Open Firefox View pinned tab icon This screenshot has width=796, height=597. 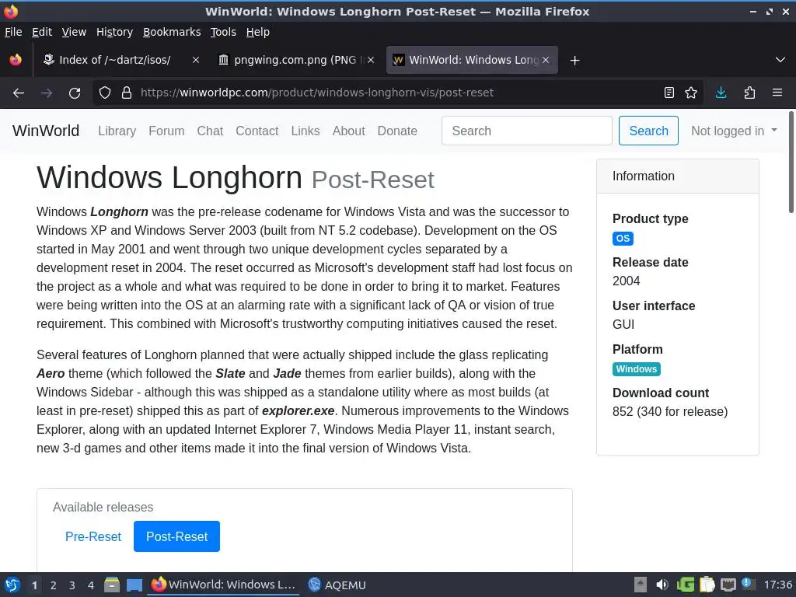point(16,60)
